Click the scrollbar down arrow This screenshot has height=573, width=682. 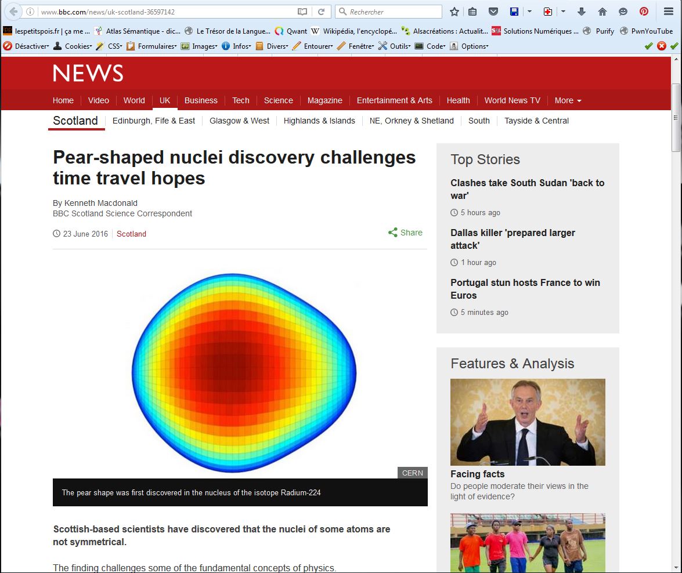676,568
